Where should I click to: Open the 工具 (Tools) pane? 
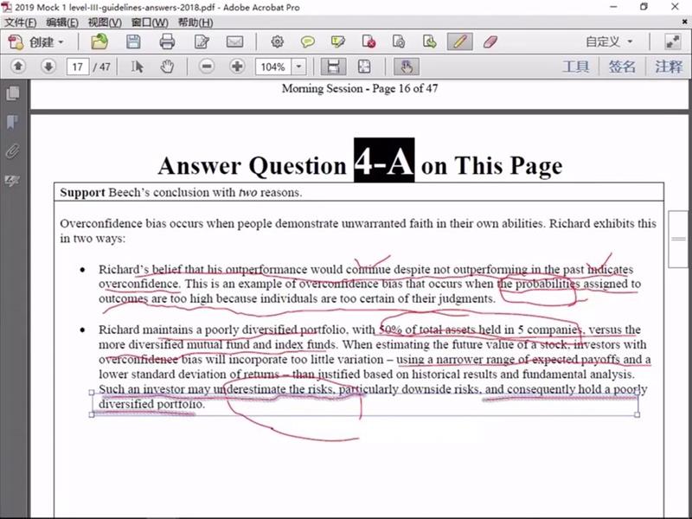(575, 67)
